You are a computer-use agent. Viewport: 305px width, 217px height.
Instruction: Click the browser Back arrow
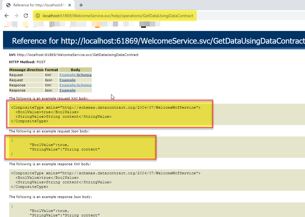(7, 16)
